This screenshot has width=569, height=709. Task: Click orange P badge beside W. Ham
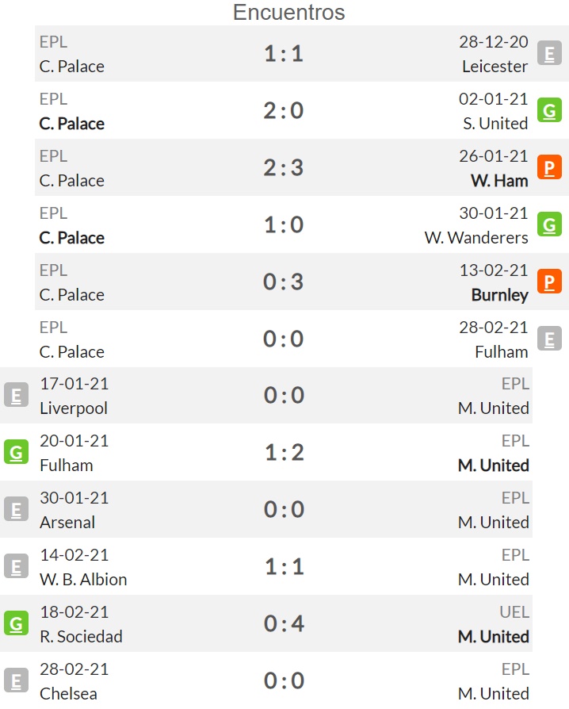(549, 167)
